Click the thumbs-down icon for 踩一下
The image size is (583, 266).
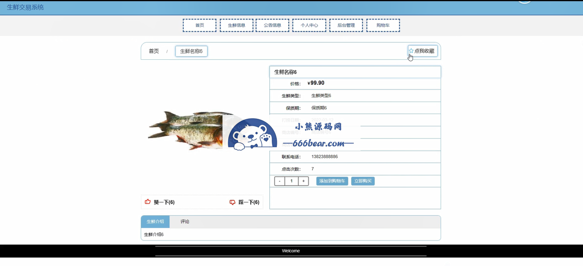coord(232,202)
